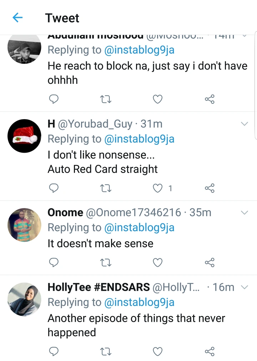Open @instablog9ja link in Onome's reply
257x361 pixels.
point(139,228)
